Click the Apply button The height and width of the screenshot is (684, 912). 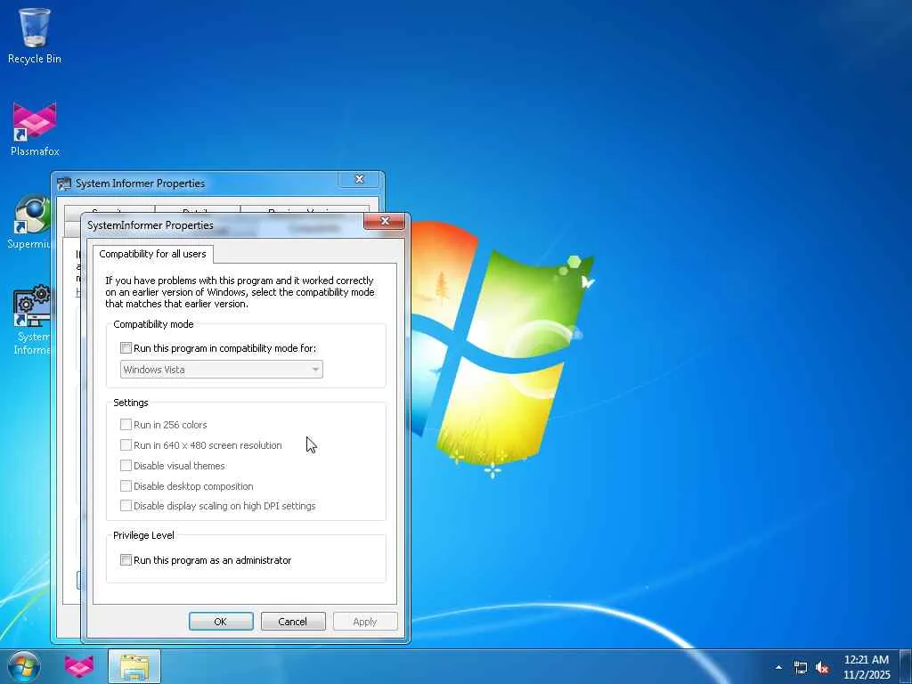point(364,621)
